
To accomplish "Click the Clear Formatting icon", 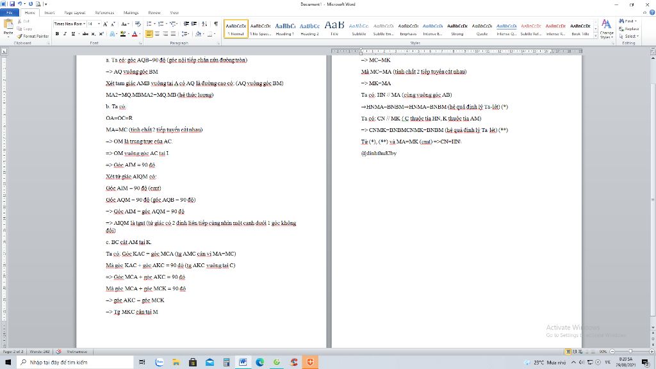I will click(x=138, y=24).
